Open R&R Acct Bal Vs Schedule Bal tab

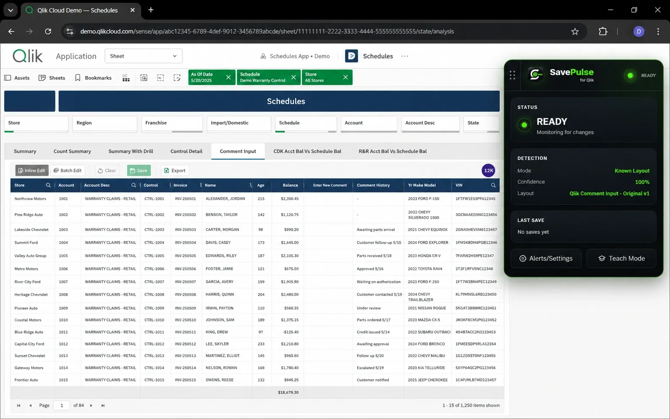pyautogui.click(x=392, y=151)
